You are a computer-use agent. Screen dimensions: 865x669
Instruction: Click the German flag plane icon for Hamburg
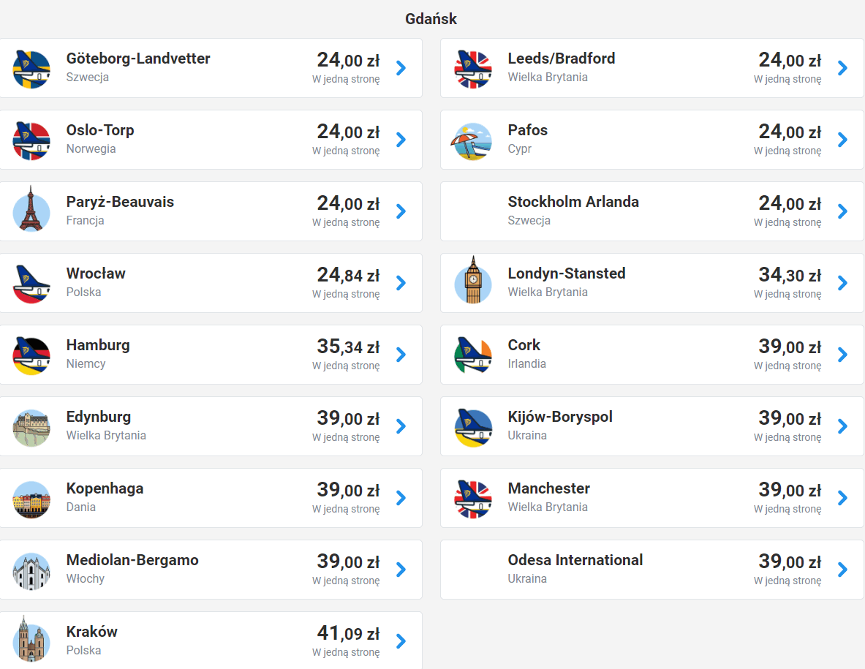[x=31, y=355]
